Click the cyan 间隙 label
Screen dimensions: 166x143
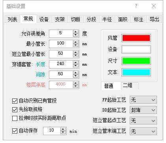click(x=41, y=75)
